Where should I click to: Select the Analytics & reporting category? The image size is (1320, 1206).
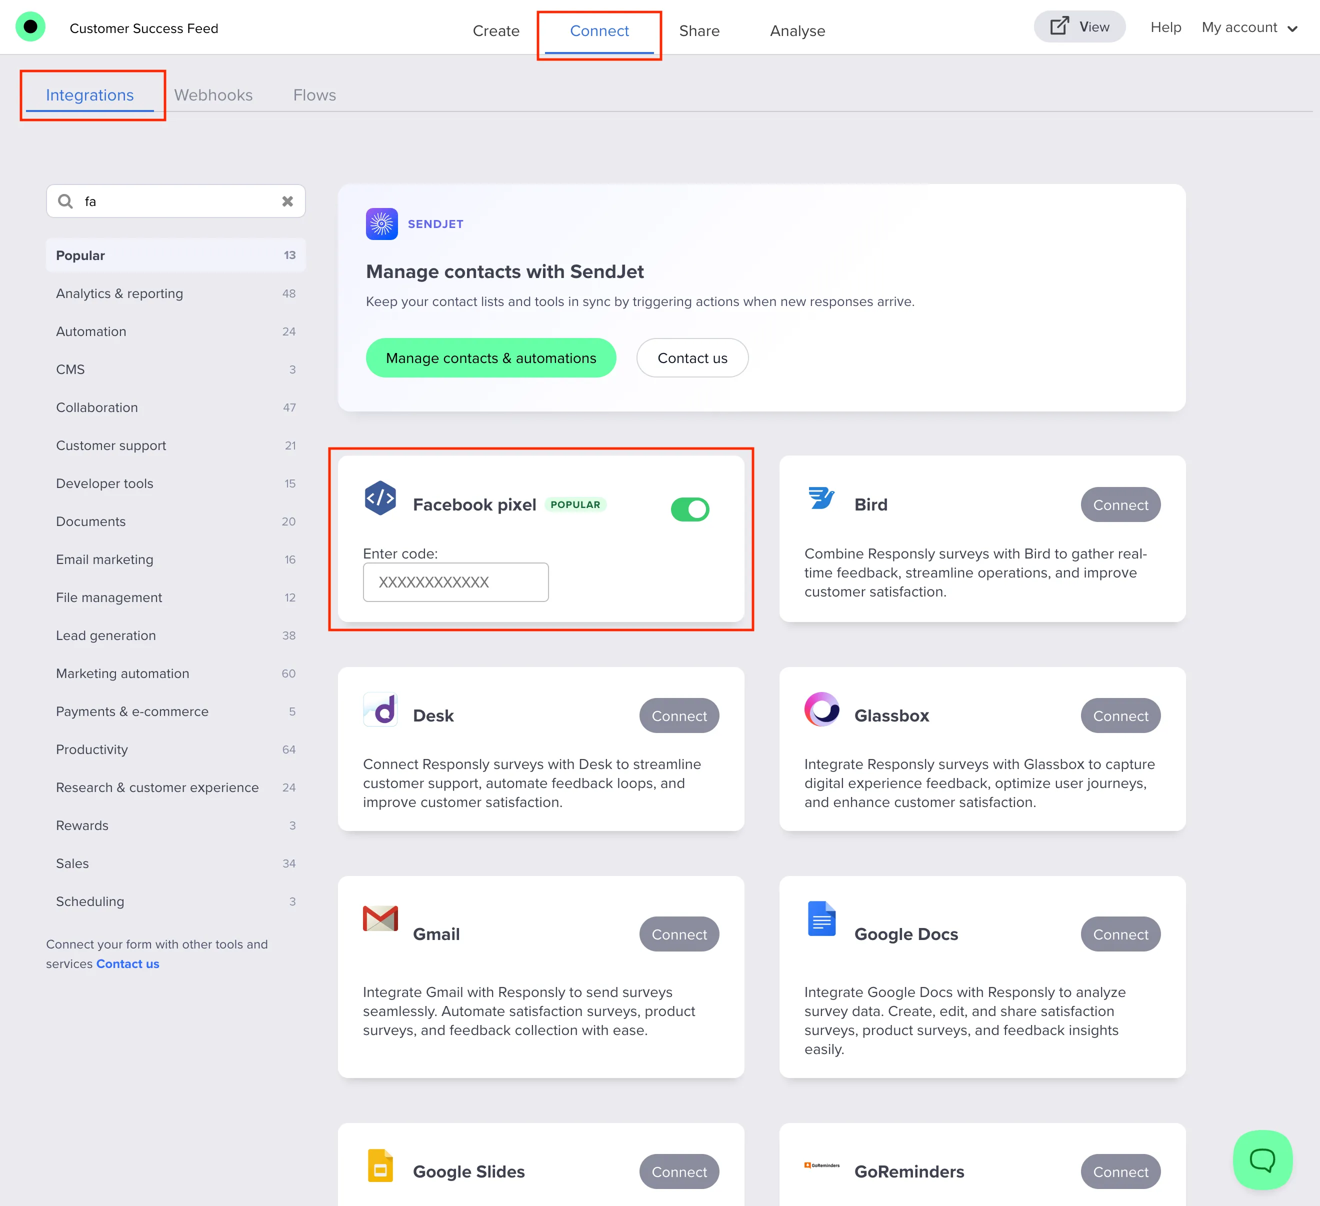pyautogui.click(x=175, y=293)
